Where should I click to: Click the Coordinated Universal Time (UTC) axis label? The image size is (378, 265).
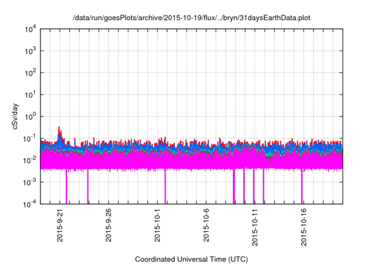(191, 259)
